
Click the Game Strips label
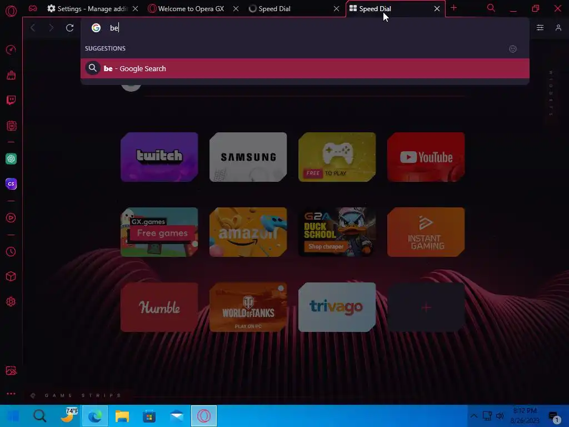click(x=83, y=395)
